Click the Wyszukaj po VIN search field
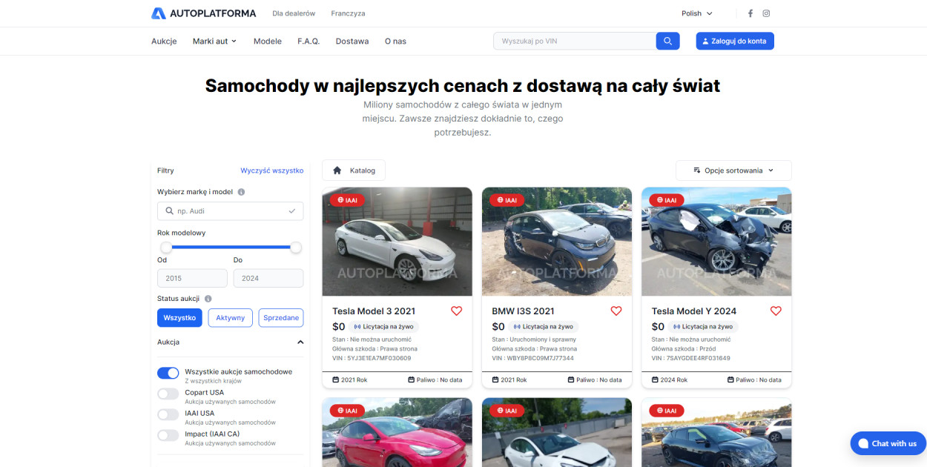 575,41
